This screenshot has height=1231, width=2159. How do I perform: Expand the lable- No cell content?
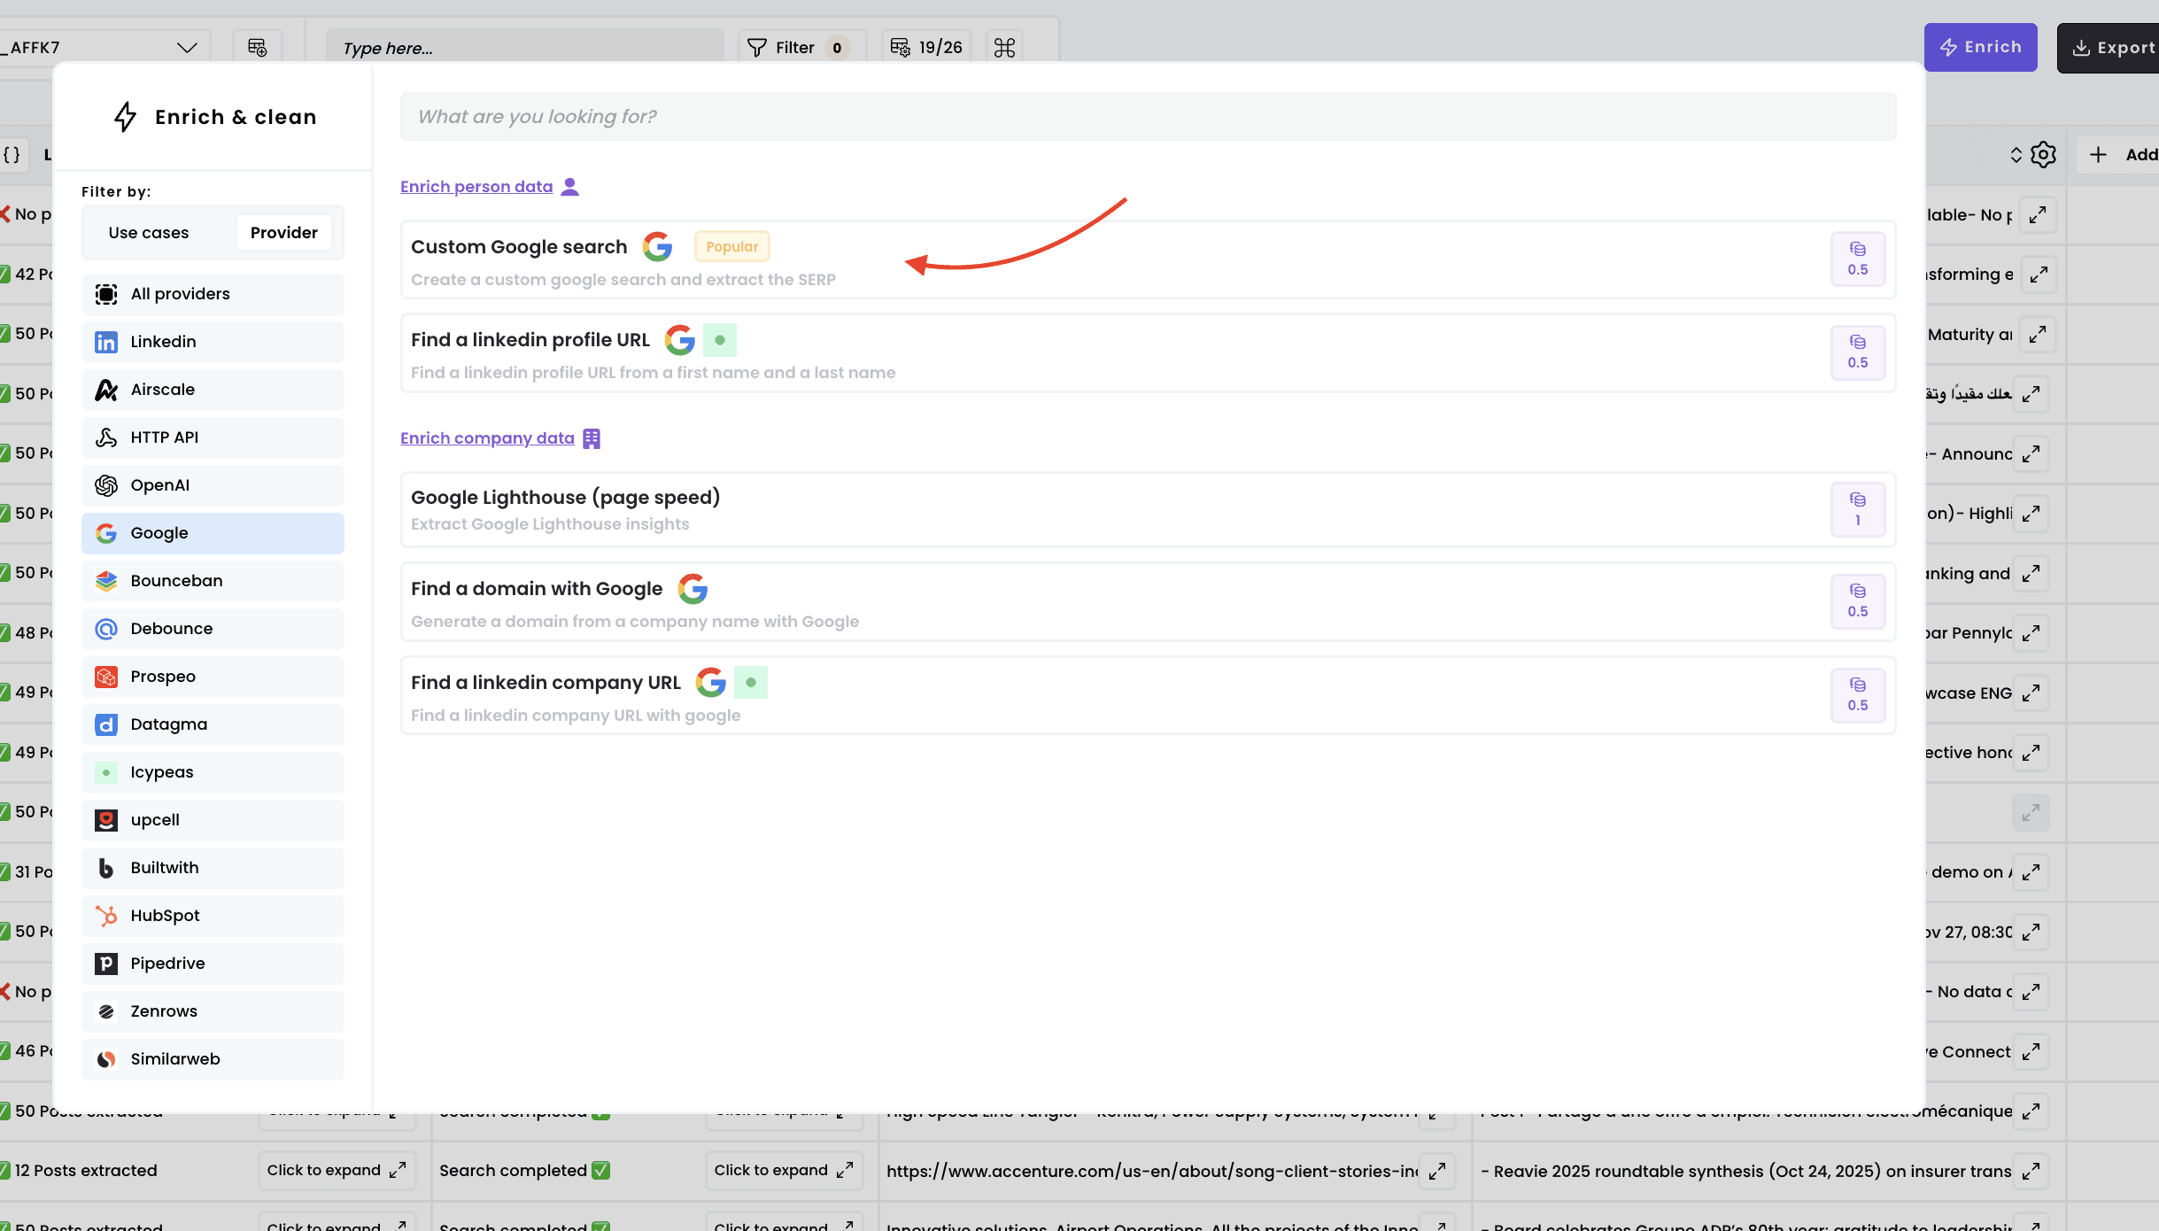[2037, 215]
